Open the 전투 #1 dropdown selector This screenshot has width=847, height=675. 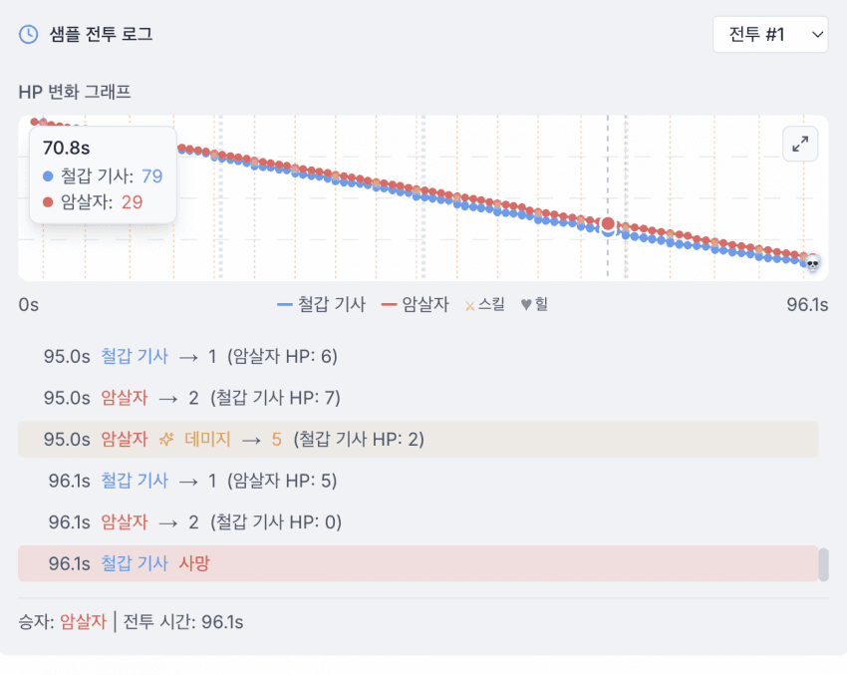tap(770, 34)
